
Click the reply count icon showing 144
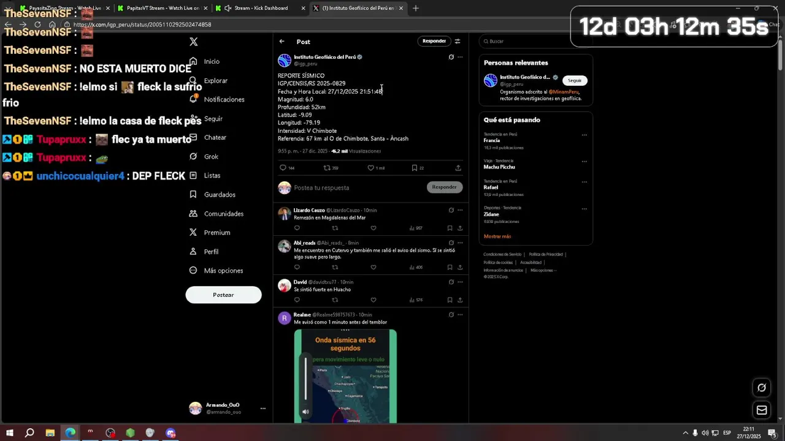[x=283, y=167]
